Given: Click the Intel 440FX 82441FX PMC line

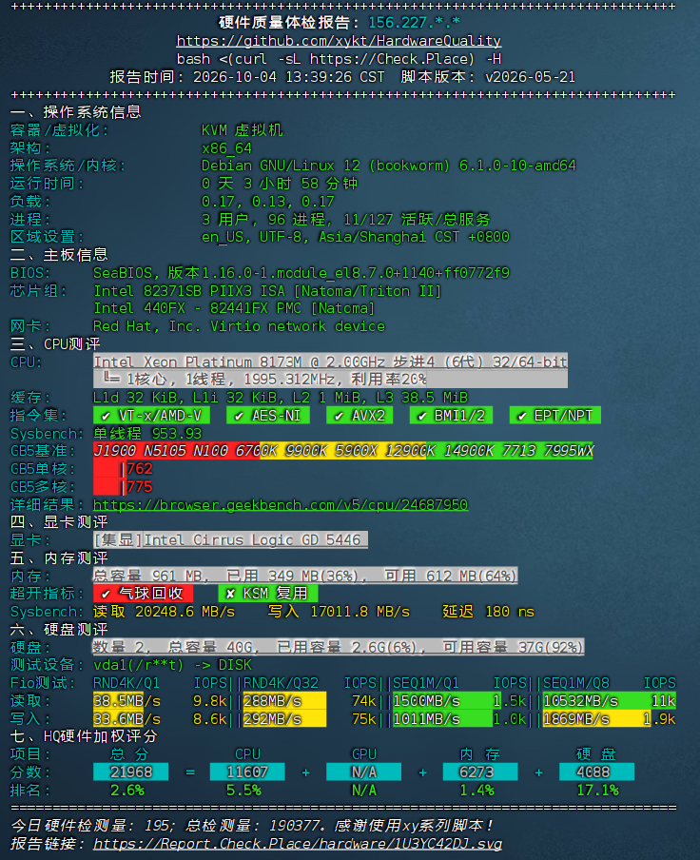Looking at the screenshot, I should pyautogui.click(x=234, y=308).
